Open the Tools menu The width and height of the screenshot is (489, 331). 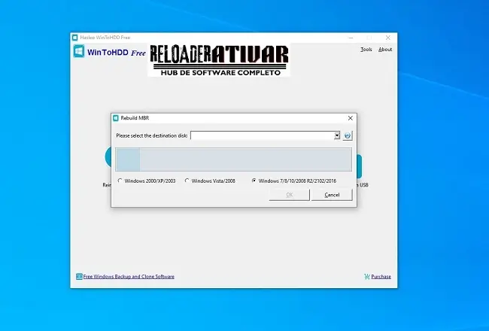(x=366, y=50)
